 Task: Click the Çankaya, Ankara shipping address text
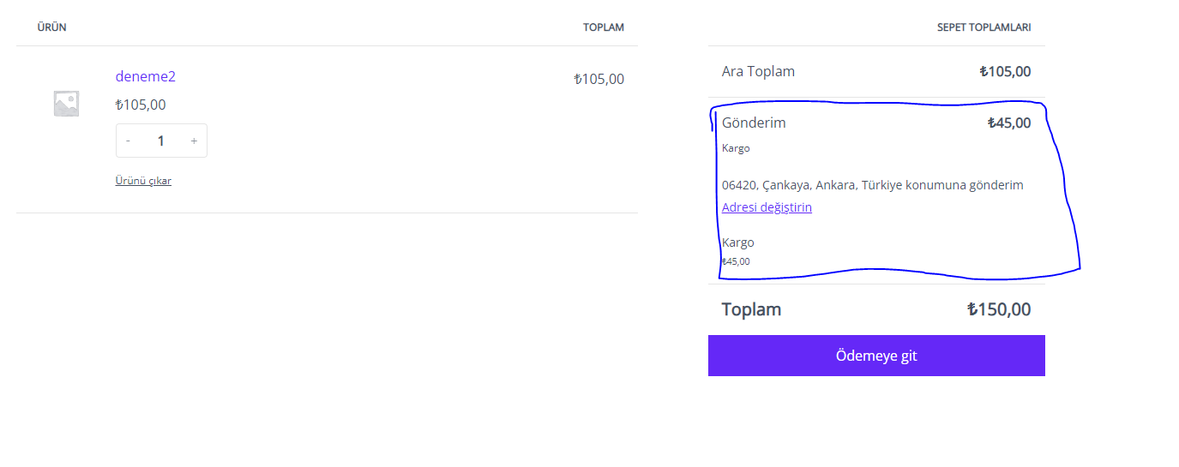pos(873,185)
